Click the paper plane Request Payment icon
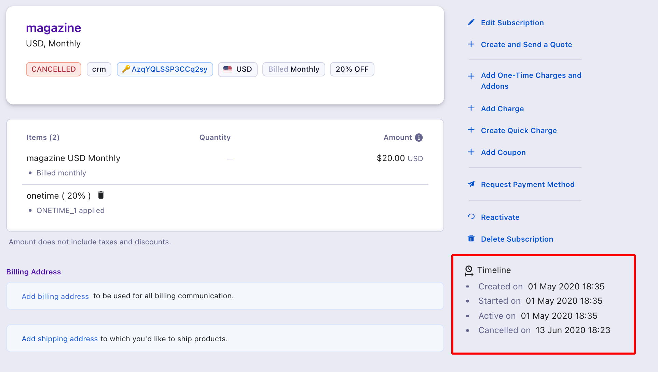The height and width of the screenshot is (372, 658). 471,184
